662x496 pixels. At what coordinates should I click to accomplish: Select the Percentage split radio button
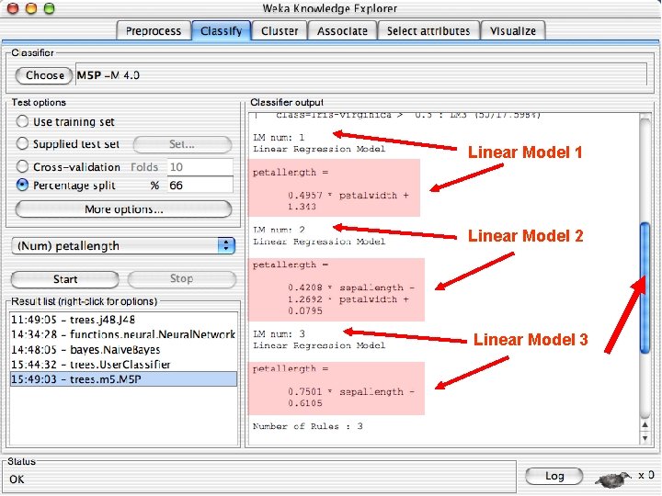(x=22, y=186)
